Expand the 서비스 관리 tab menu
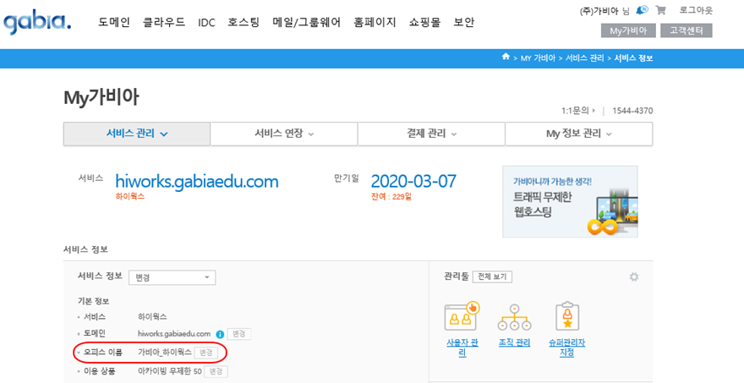 click(137, 134)
